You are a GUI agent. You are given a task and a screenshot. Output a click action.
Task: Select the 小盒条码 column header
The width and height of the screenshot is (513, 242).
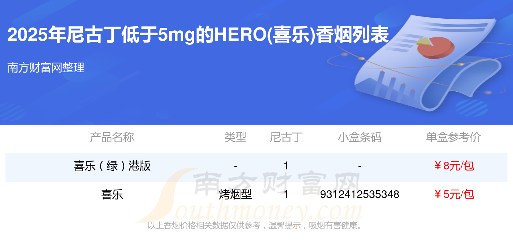point(359,137)
